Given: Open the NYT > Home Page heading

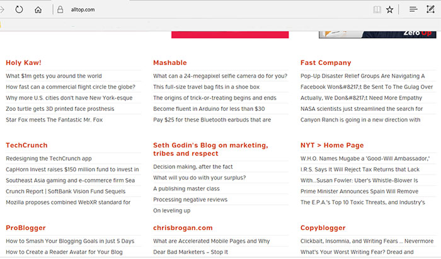Looking at the screenshot, I should click(332, 146).
